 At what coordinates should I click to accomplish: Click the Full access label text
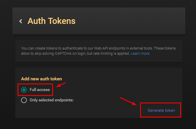pos(39,90)
